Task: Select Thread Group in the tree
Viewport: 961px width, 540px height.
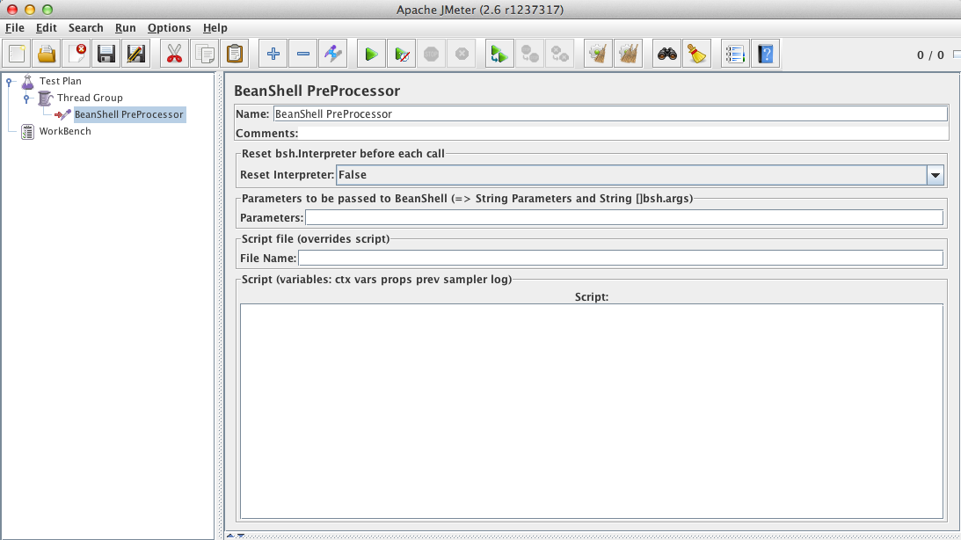Action: [90, 98]
